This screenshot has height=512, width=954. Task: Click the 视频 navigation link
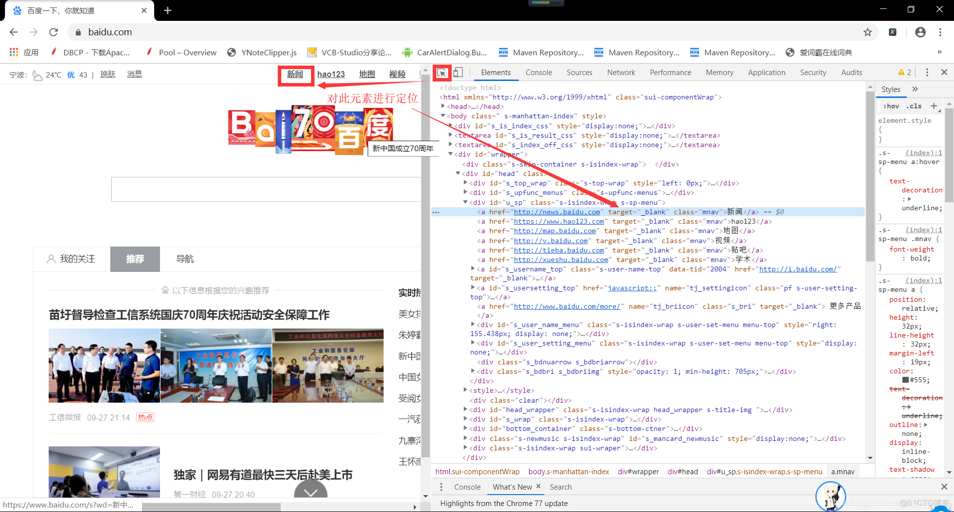(x=397, y=74)
